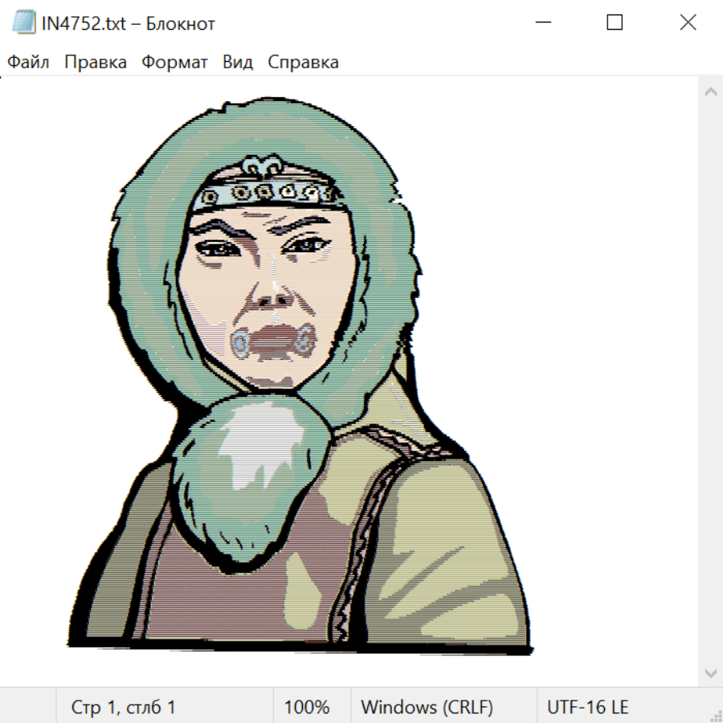Close the IN4752.txt Notepad window
This screenshot has width=723, height=723.
click(x=688, y=22)
